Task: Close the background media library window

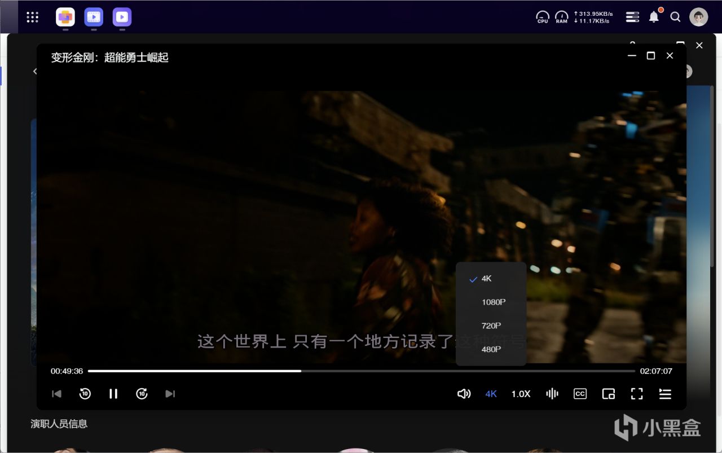Action: click(x=699, y=45)
